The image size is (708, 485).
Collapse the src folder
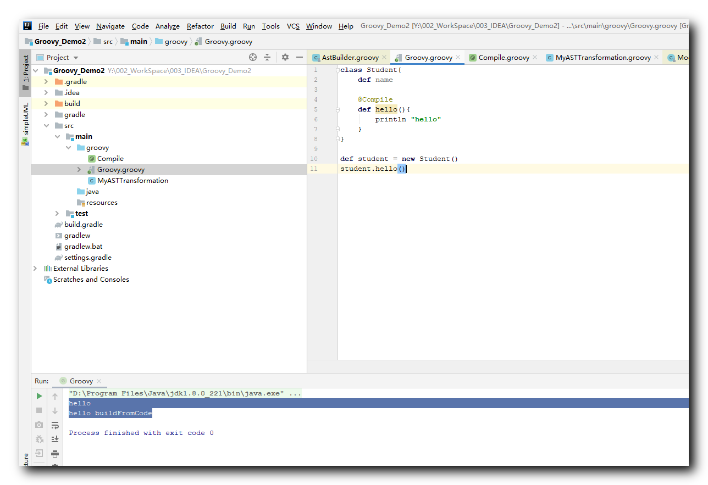pyautogui.click(x=47, y=126)
